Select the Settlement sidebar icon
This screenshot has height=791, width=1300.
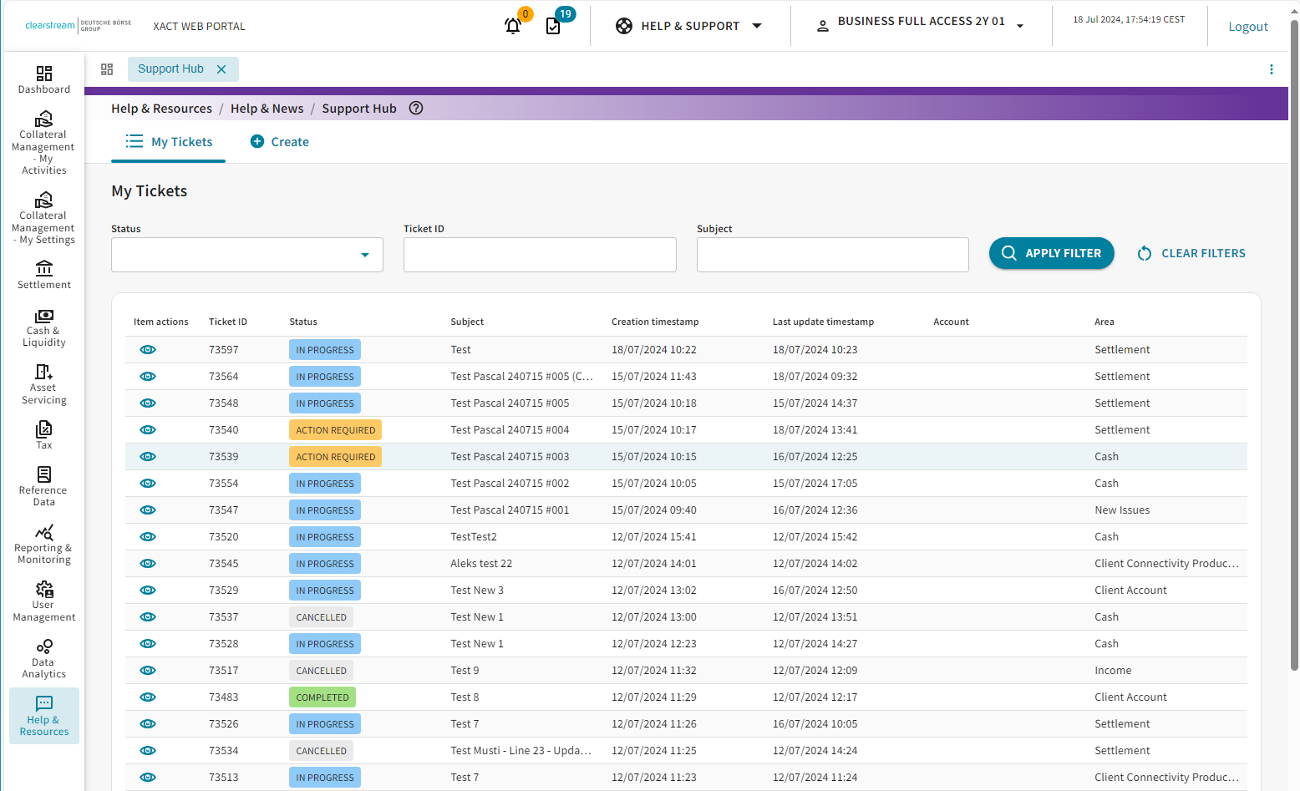[x=43, y=273]
